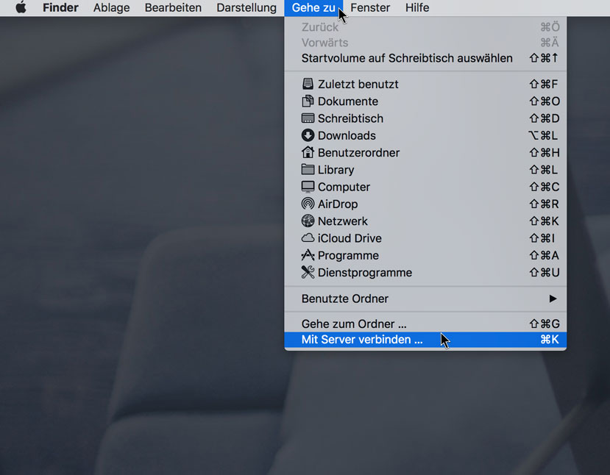Close the Gehe zu menu
Image resolution: width=610 pixels, height=475 pixels.
[313, 7]
